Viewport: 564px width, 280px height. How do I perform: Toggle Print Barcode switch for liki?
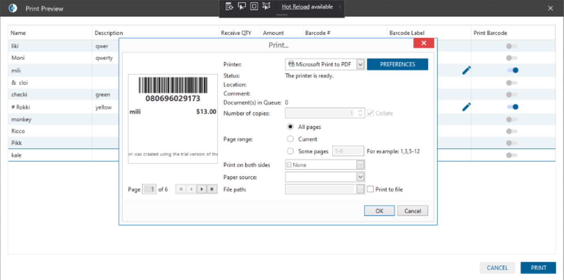click(x=511, y=46)
